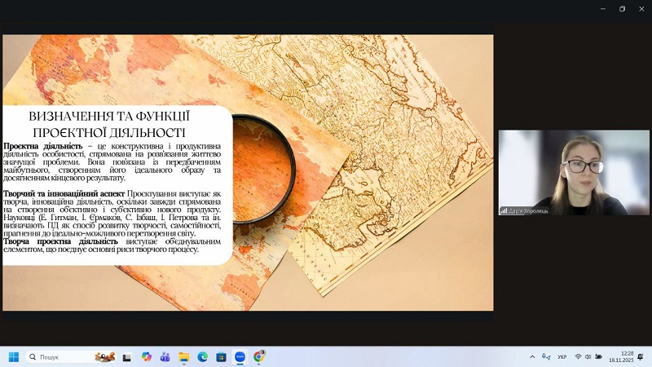This screenshot has width=652, height=367.
Task: Open notifications bell in system tray
Action: click(x=641, y=356)
